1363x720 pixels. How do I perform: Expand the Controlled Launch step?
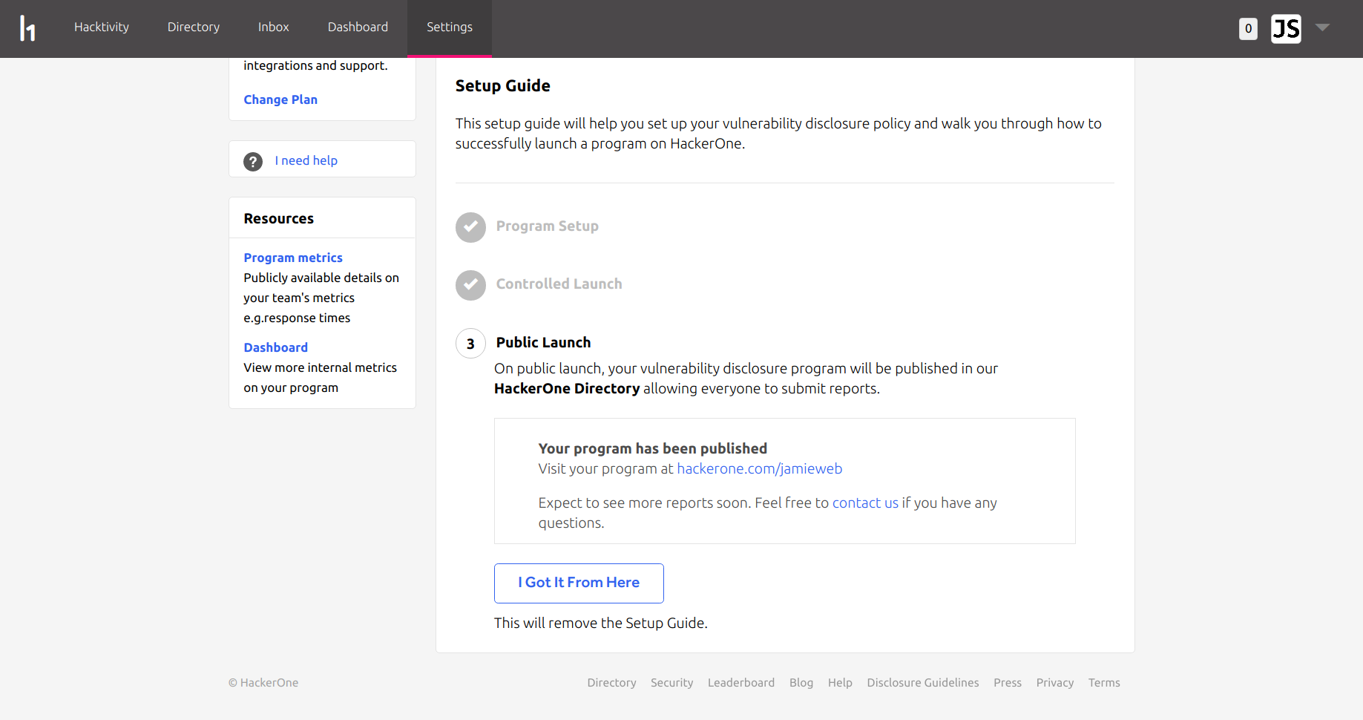559,284
